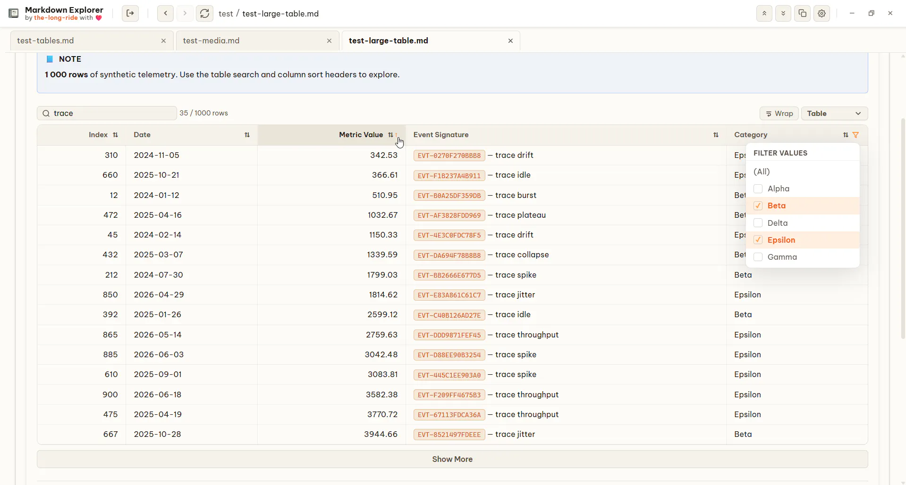Sort by the Date column arrows

(x=247, y=135)
